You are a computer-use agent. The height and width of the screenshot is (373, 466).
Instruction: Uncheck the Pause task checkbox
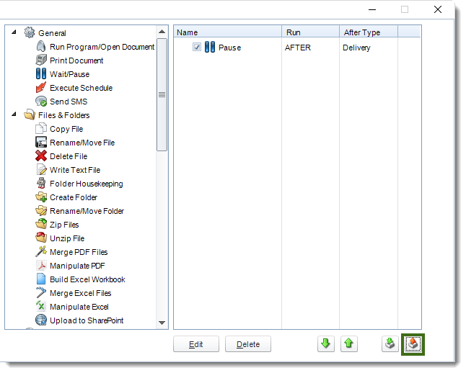[197, 47]
